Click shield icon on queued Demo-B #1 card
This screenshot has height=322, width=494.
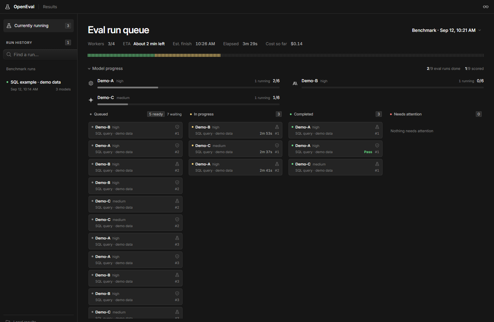coord(177,127)
